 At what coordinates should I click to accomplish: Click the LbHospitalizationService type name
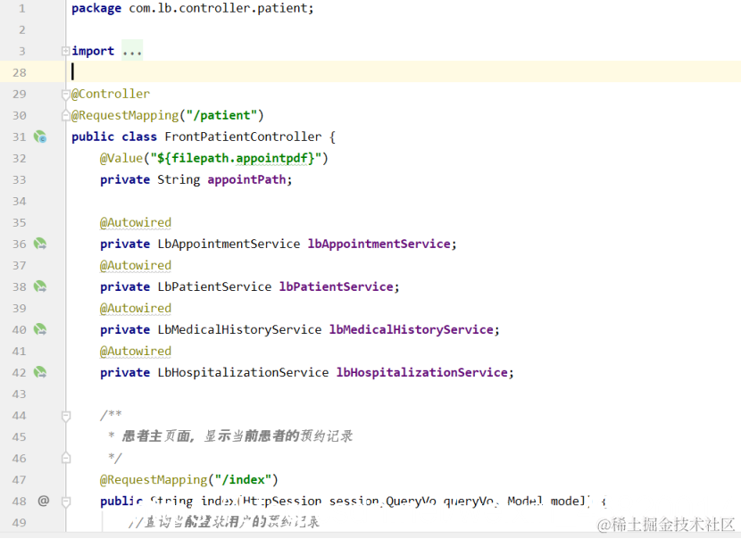[x=243, y=372]
